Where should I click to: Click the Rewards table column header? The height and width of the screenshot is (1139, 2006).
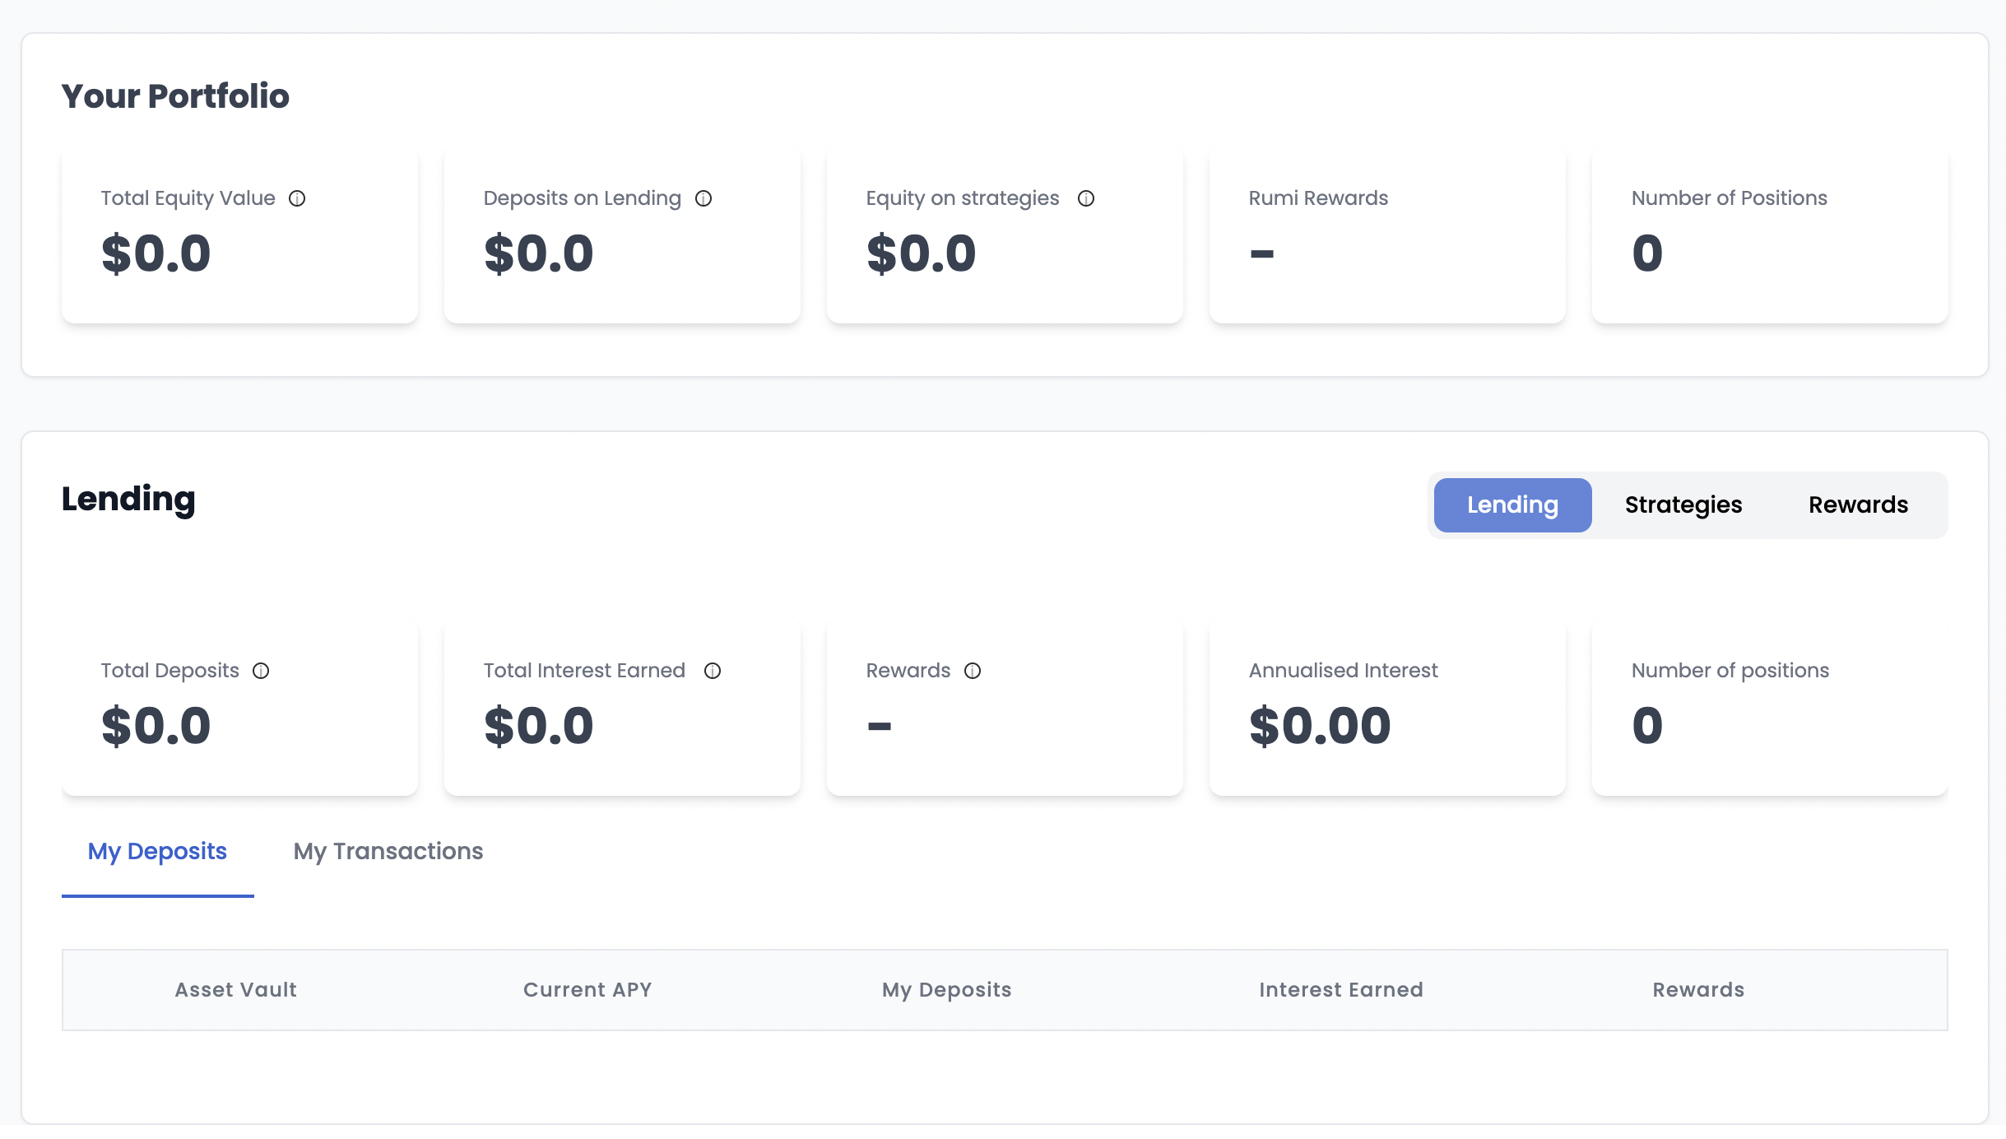point(1698,990)
